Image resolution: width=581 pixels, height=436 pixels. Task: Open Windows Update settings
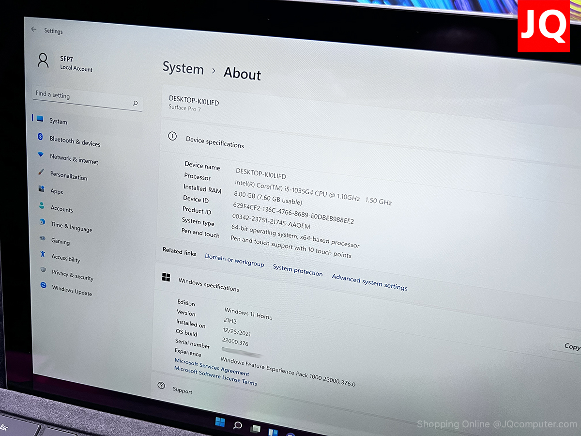click(x=72, y=291)
